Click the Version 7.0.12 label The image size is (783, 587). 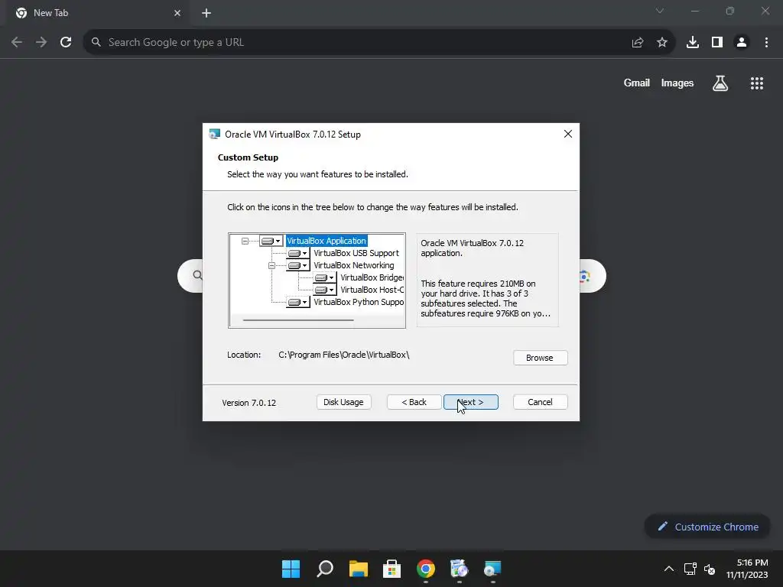click(249, 403)
